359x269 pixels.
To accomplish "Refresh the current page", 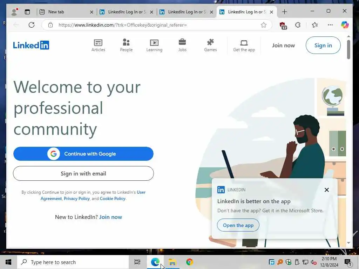I will (32, 25).
